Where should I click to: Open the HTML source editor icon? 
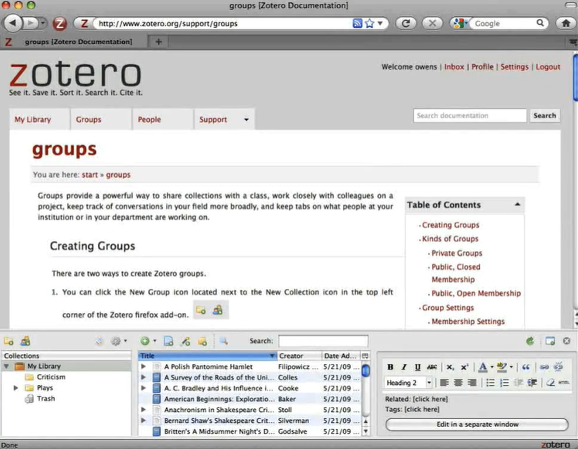pyautogui.click(x=563, y=383)
